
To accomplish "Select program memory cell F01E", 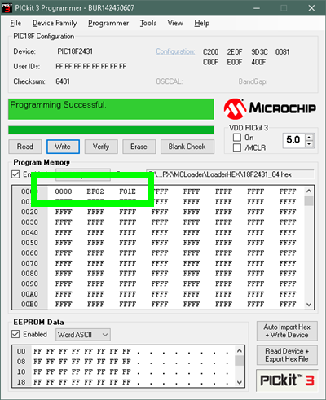I will [127, 191].
